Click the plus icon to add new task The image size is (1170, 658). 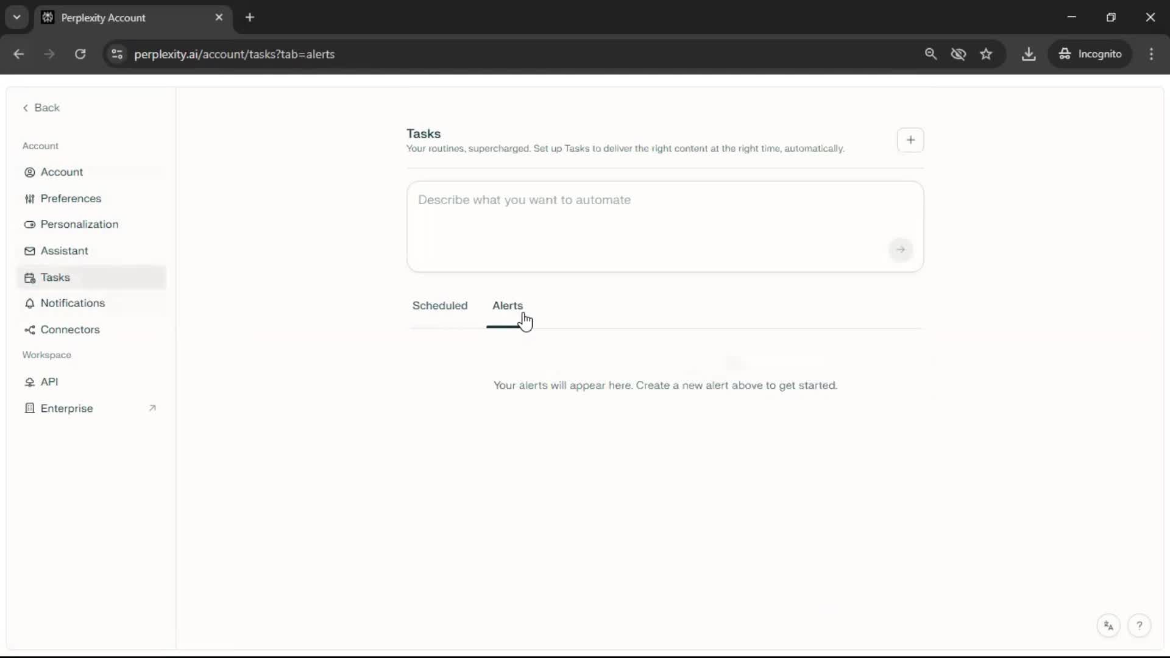coord(910,140)
